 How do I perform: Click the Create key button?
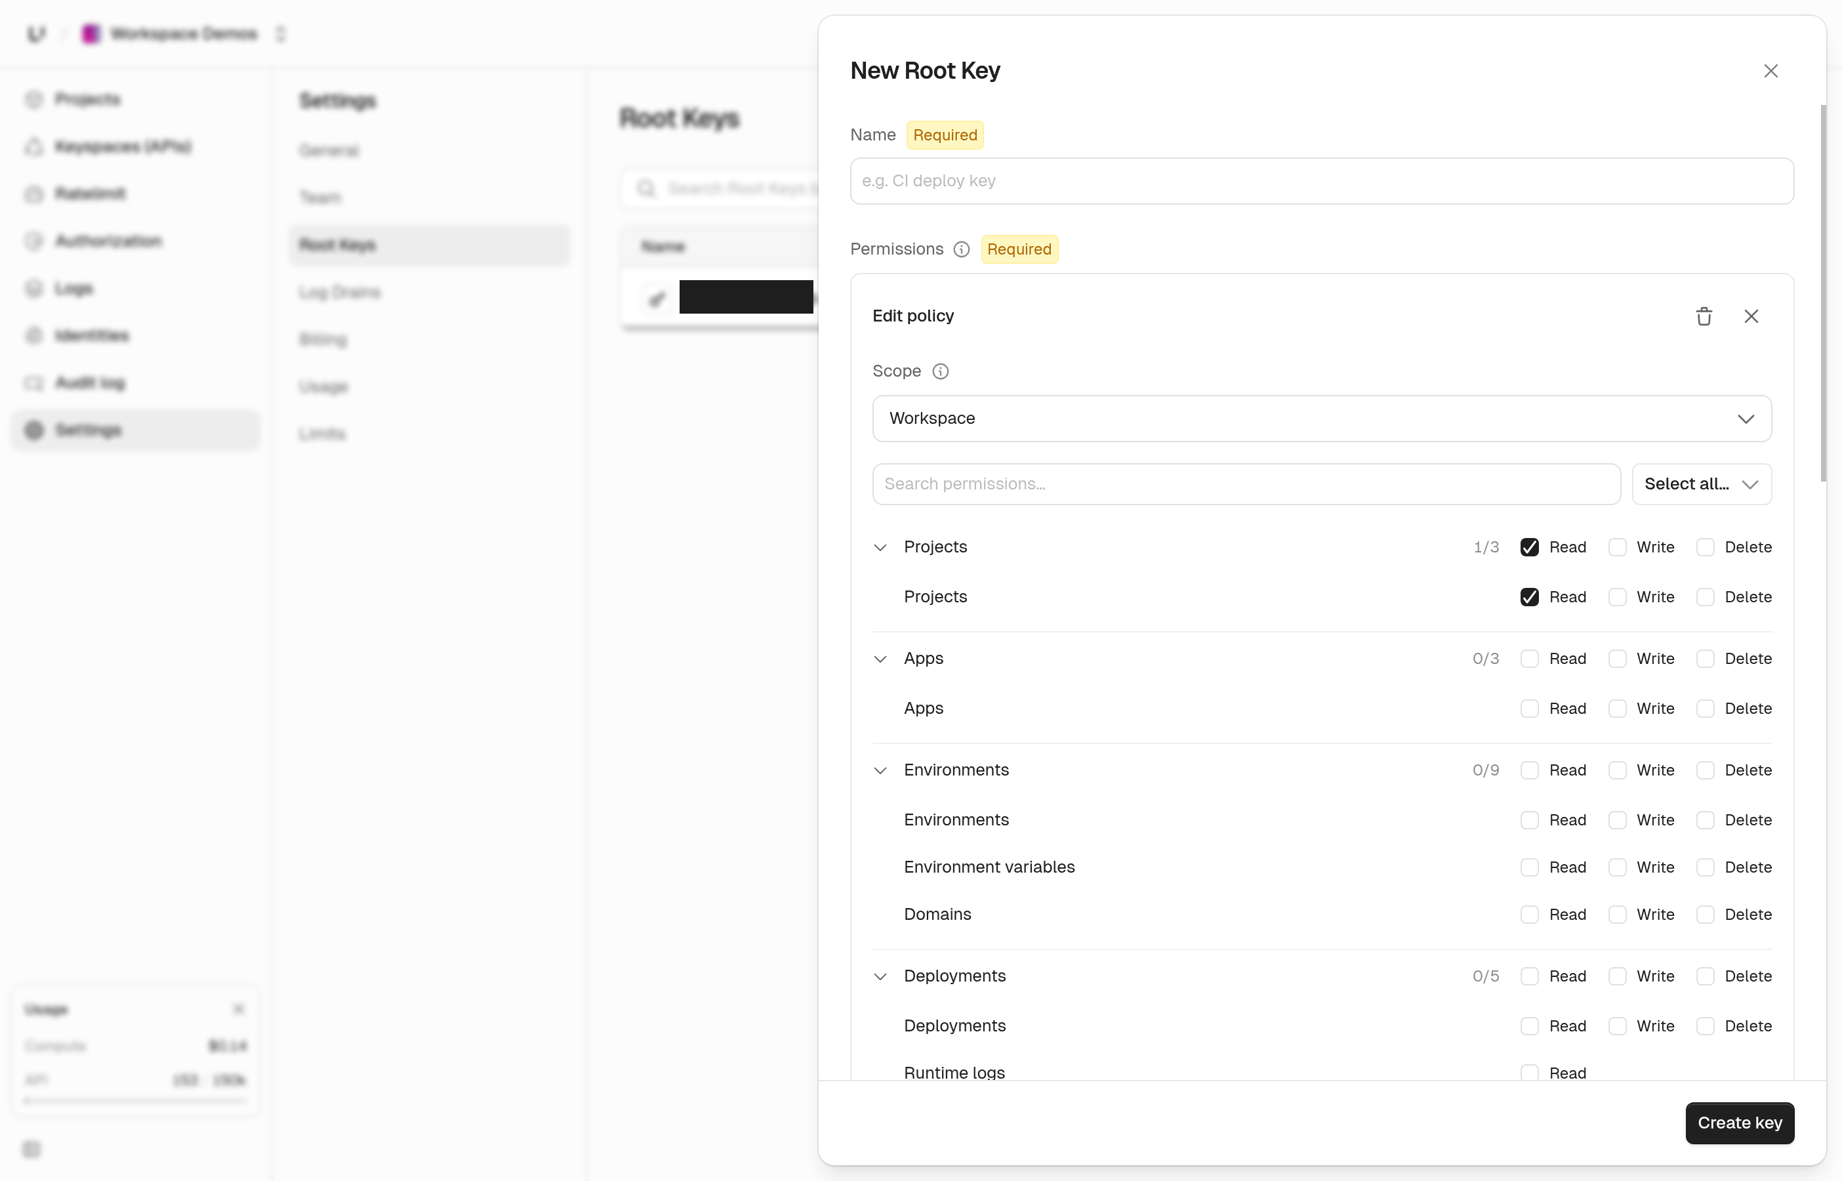coord(1739,1123)
